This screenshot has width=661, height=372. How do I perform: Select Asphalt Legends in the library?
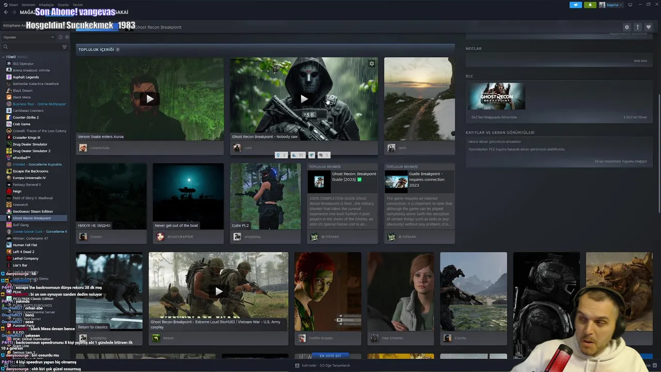click(x=26, y=77)
